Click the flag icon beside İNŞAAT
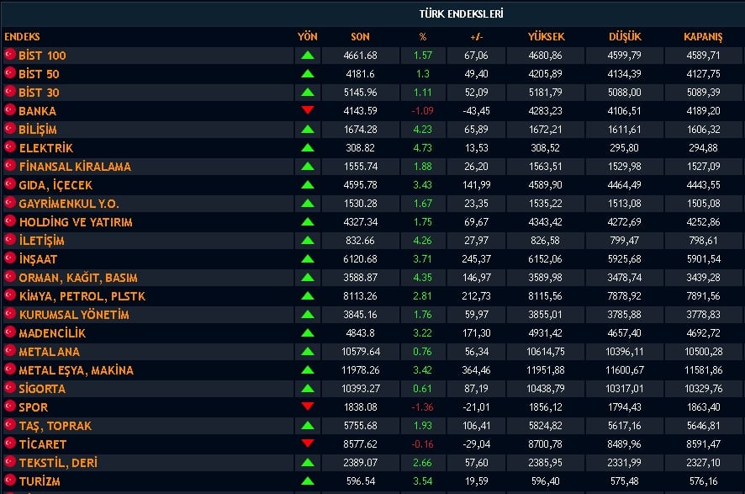 [x=10, y=258]
